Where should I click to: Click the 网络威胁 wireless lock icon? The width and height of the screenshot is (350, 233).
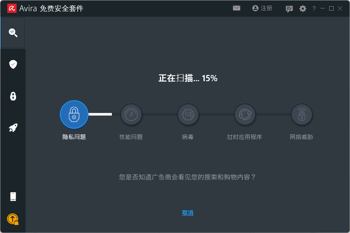pyautogui.click(x=302, y=114)
